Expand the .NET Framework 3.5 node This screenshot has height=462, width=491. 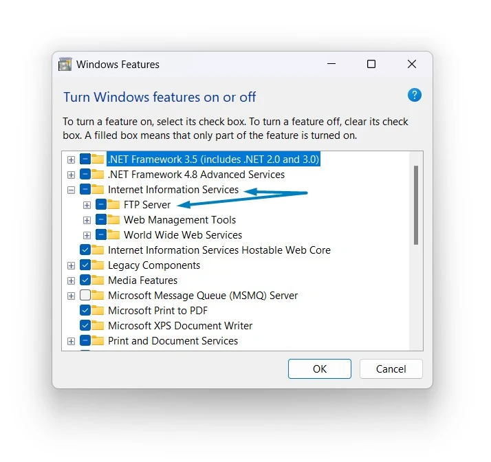pos(71,159)
